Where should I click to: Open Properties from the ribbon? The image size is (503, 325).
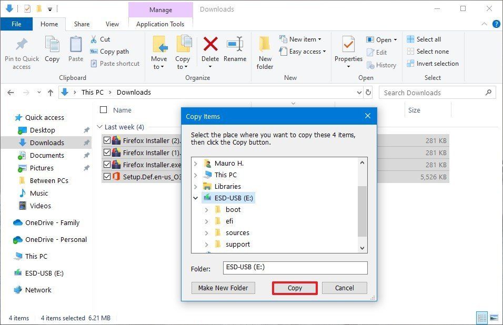348,49
